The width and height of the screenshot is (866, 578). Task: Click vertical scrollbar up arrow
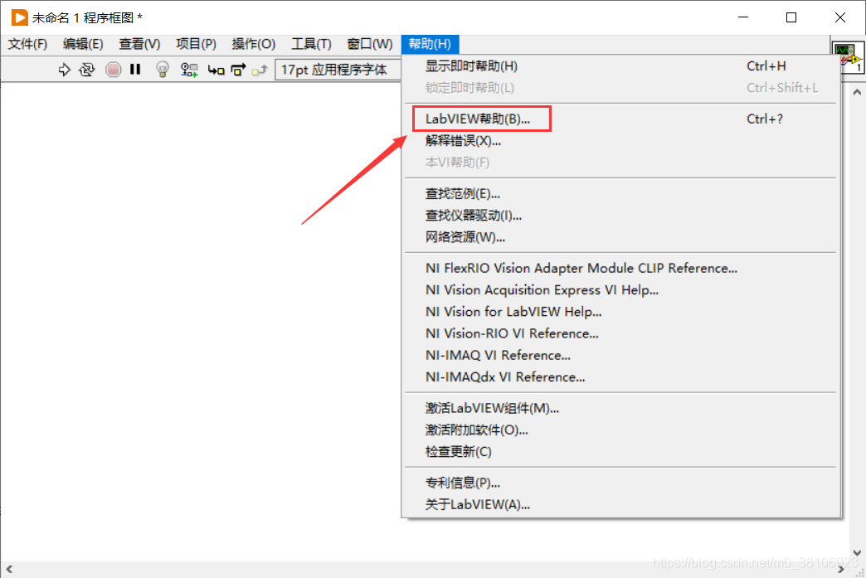tap(857, 92)
